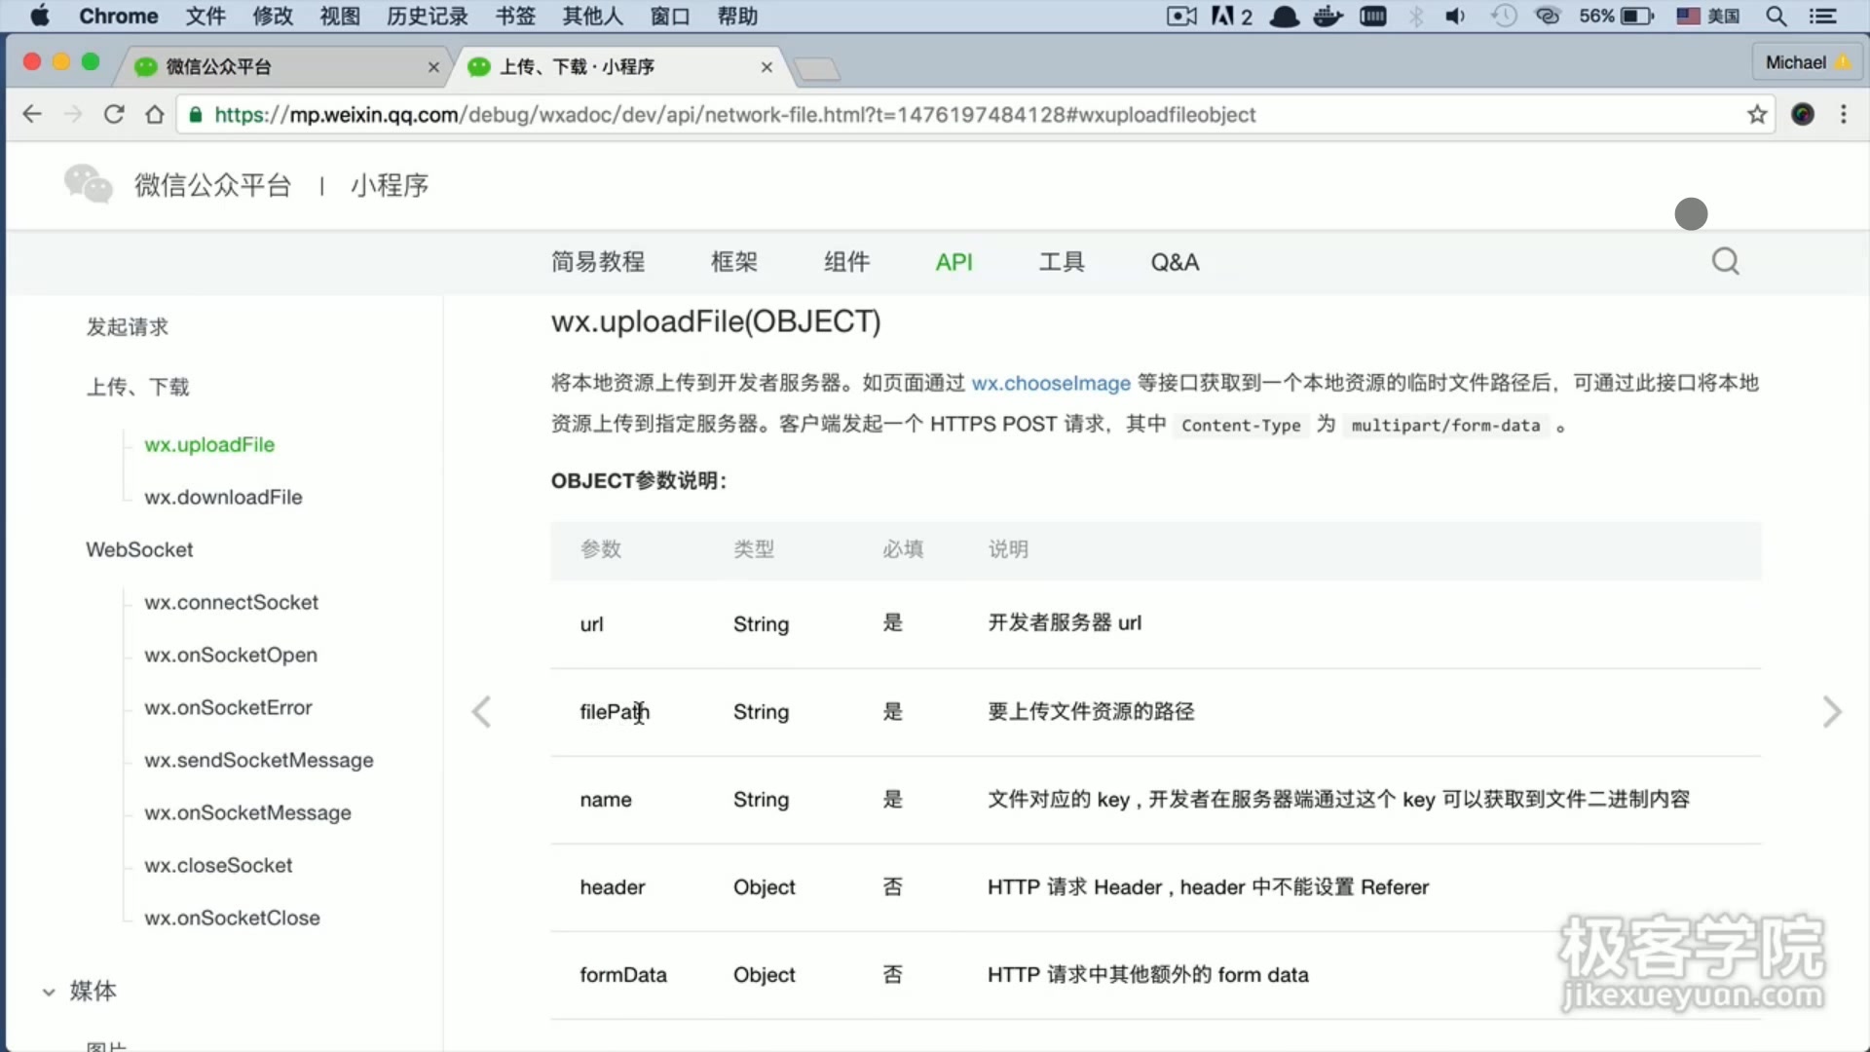Click the screen recording menu bar icon
The image size is (1870, 1052).
1181,16
